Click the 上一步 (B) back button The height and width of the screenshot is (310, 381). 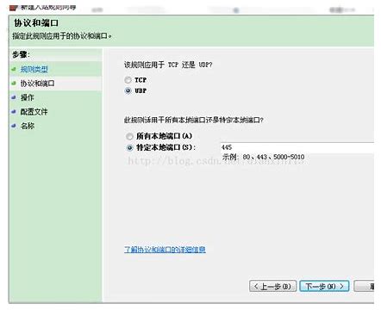[x=272, y=286]
